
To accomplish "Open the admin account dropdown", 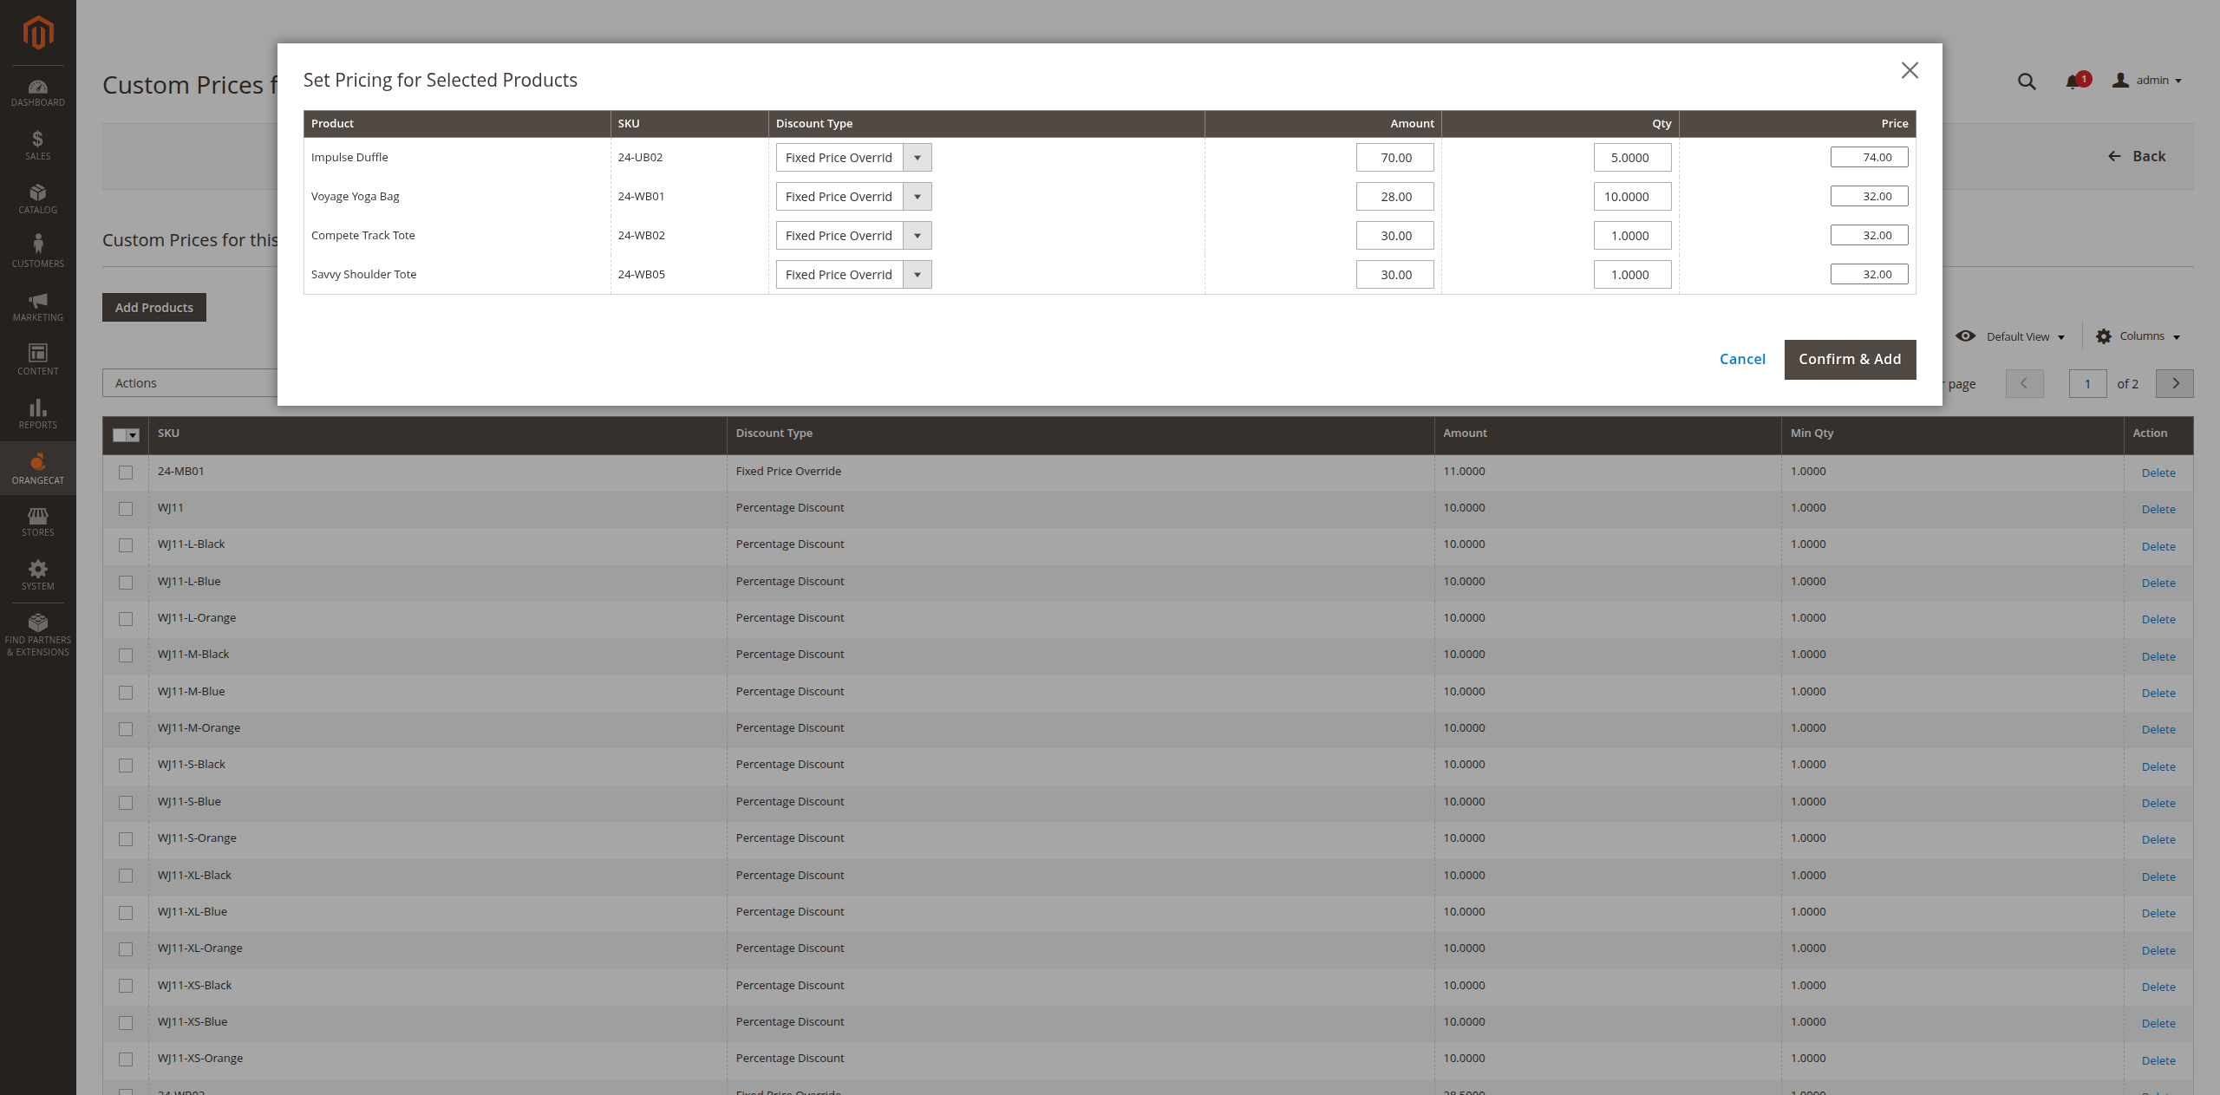I will coord(2147,81).
